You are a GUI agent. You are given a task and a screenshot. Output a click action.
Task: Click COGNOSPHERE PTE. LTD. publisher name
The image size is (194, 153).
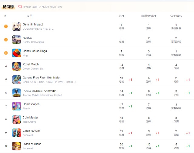tap(38, 29)
